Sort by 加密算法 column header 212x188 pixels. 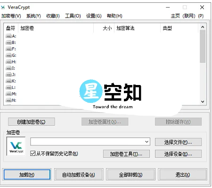[x=137, y=28]
